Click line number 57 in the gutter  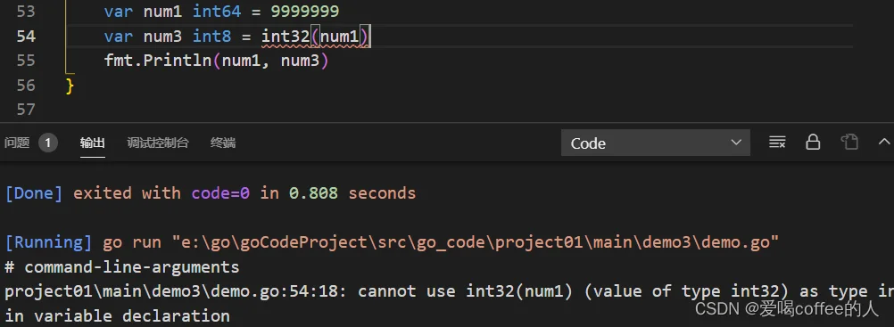[x=26, y=109]
